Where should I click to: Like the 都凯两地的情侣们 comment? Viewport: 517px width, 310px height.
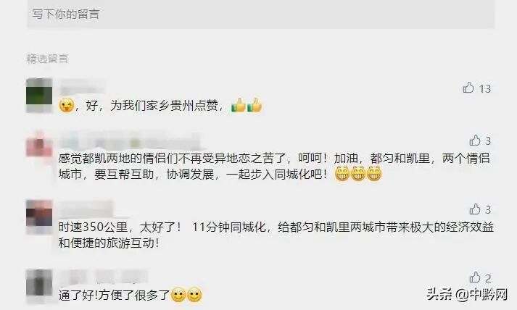475,141
